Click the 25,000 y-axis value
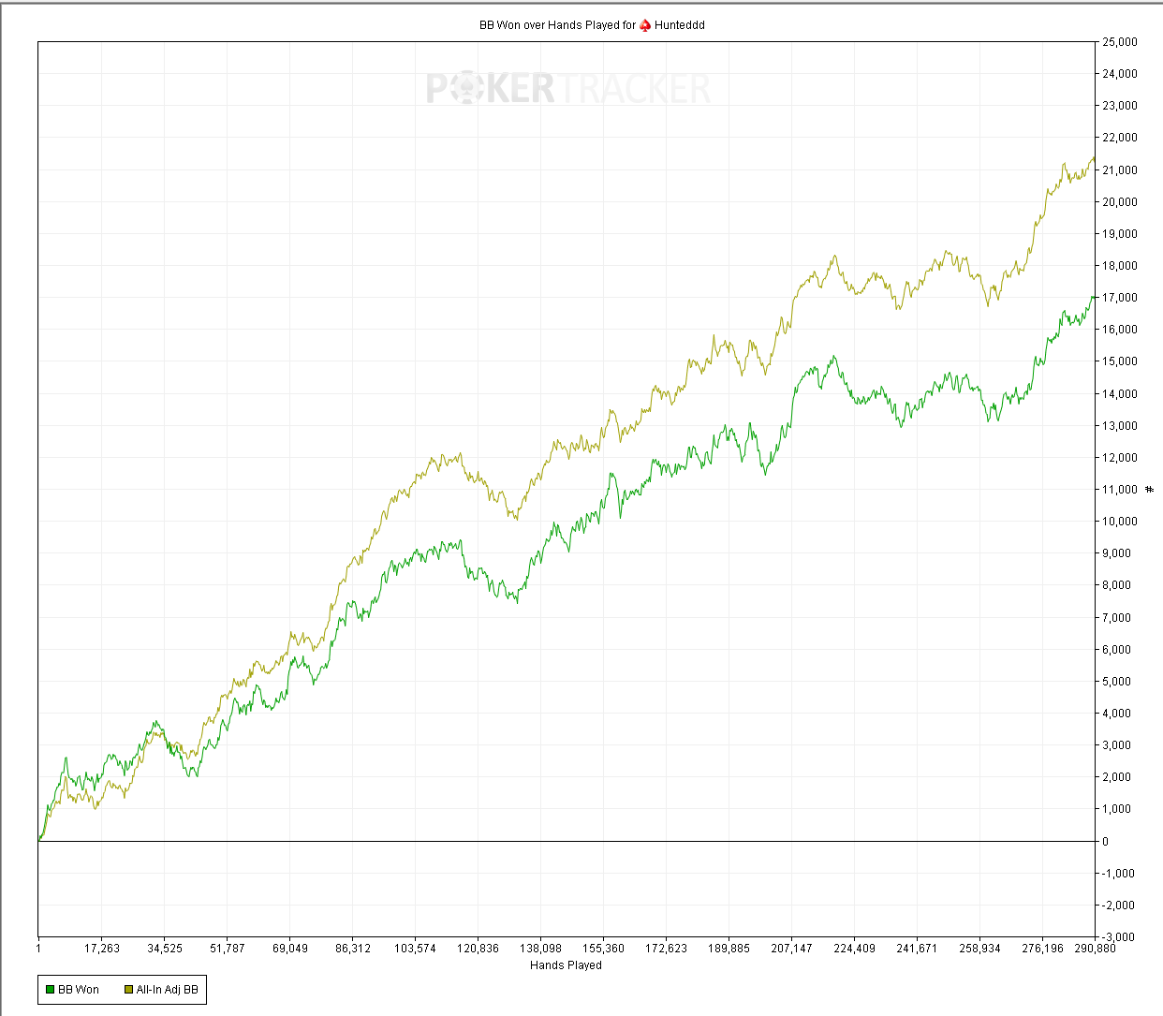Screen dimensions: 1163x1016 (x=1121, y=42)
